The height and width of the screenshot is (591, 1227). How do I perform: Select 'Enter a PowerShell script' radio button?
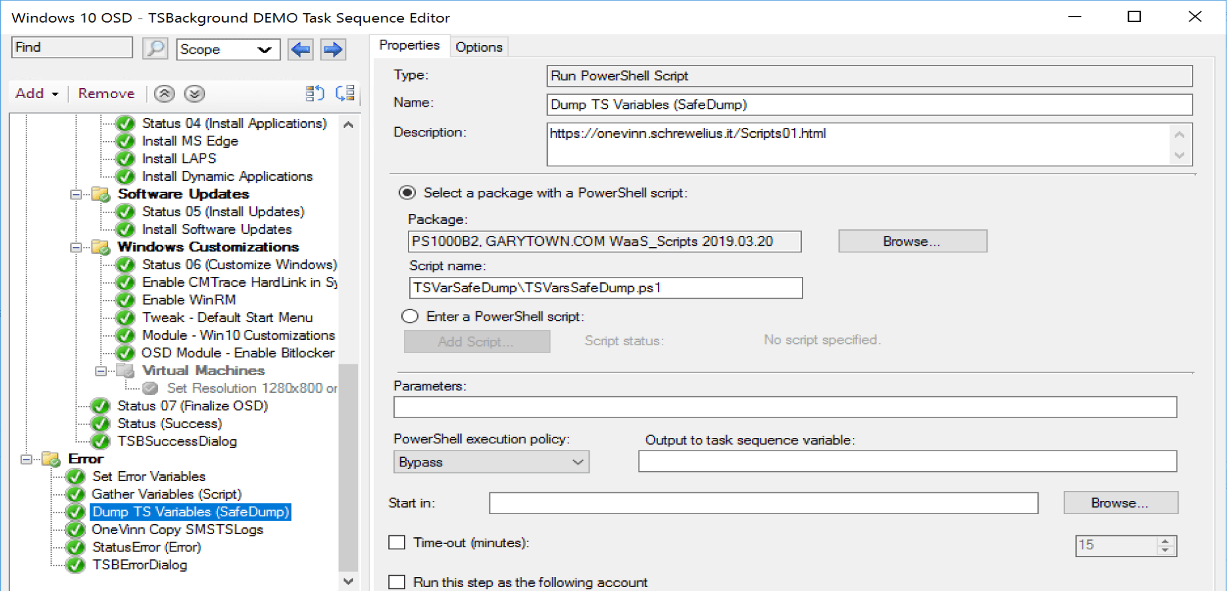410,317
